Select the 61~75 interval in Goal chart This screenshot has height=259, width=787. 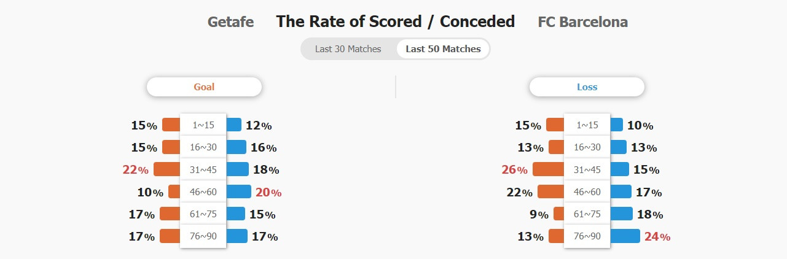tap(203, 214)
